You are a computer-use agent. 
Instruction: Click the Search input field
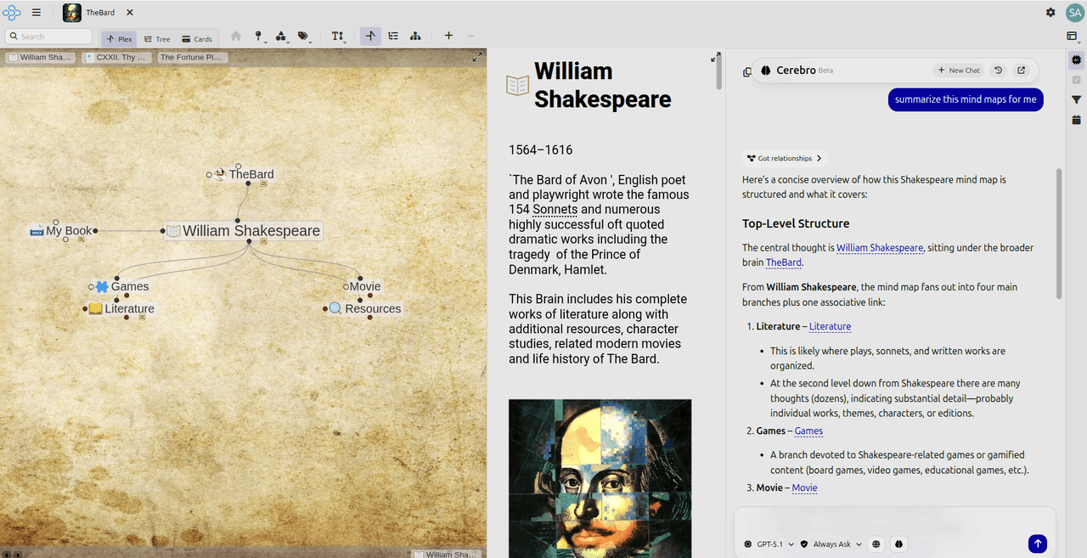48,37
